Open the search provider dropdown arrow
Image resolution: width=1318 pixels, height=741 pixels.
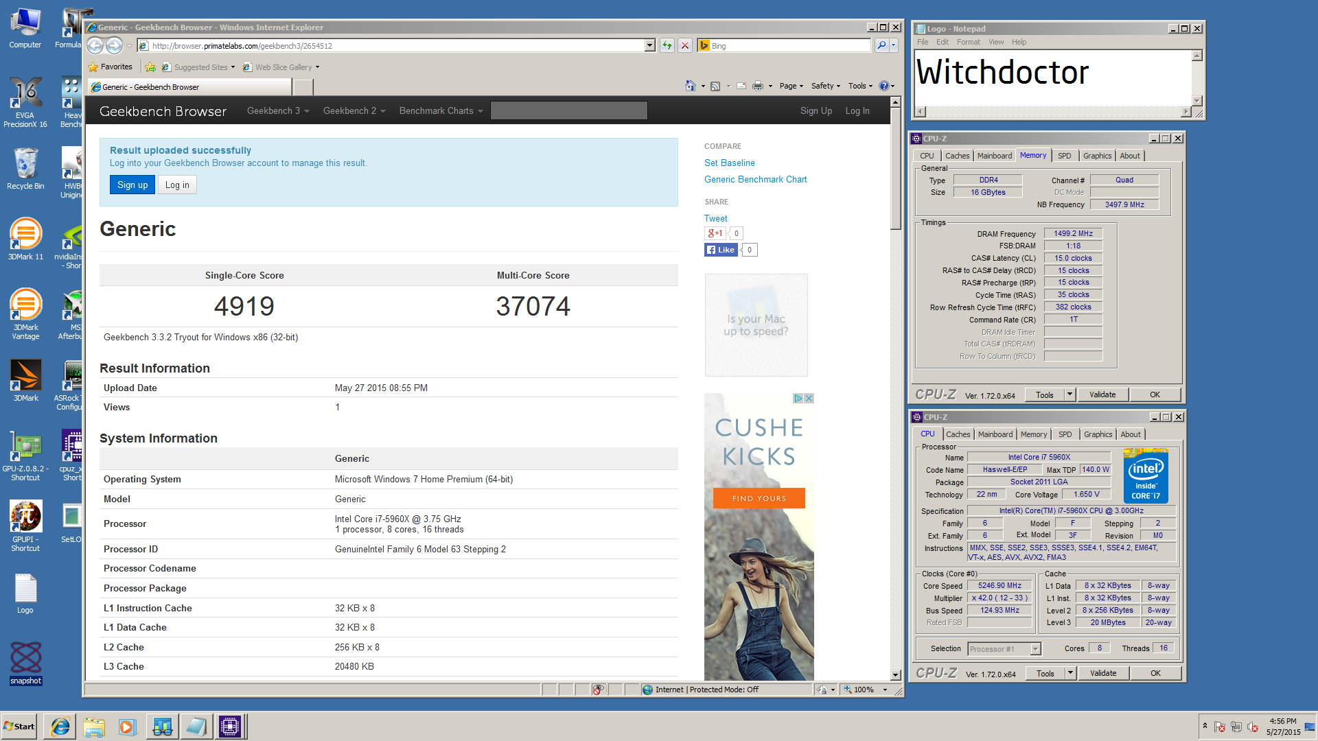894,45
